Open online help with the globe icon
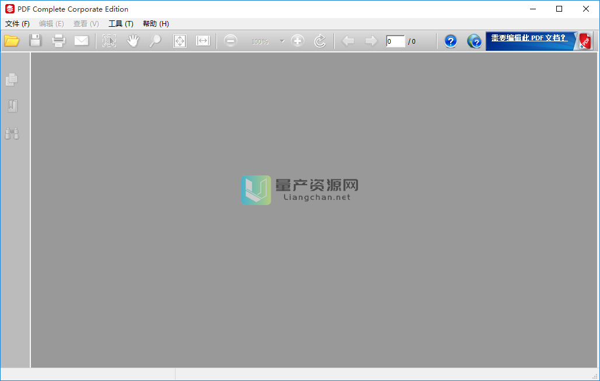This screenshot has height=381, width=600. pyautogui.click(x=474, y=41)
